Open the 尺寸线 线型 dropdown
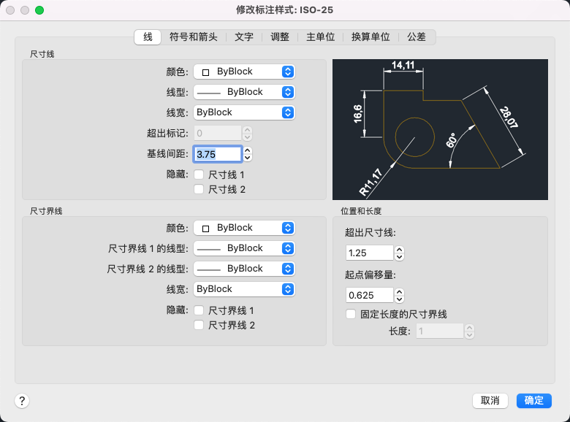Viewport: 570px width, 422px height. (244, 92)
